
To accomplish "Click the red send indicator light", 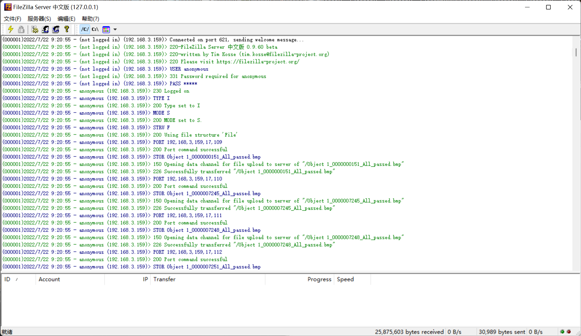I will [x=569, y=331].
